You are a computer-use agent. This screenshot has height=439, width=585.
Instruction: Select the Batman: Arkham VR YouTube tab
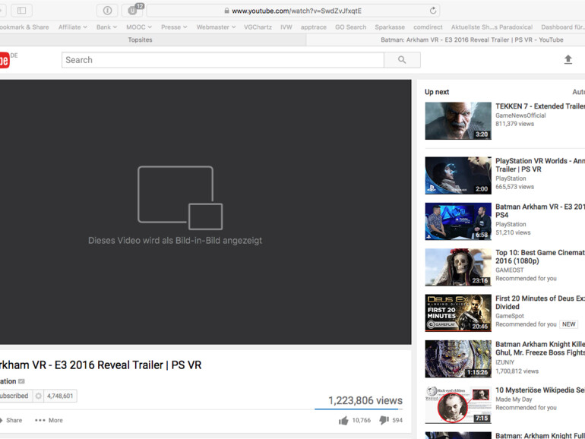tap(472, 39)
